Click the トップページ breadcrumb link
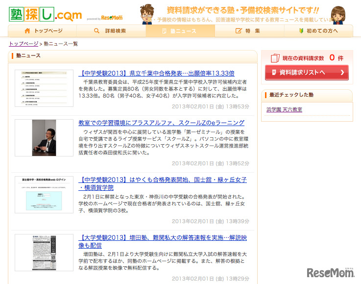Screen dimensions: 361x284 [24, 44]
